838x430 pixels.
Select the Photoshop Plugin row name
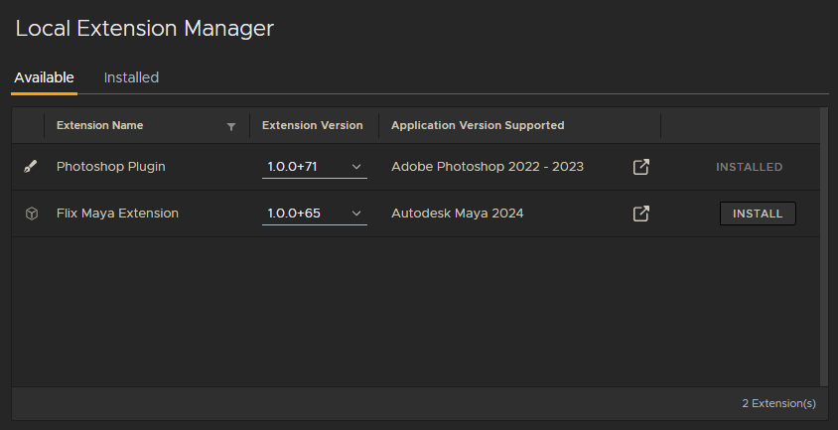[x=110, y=167]
